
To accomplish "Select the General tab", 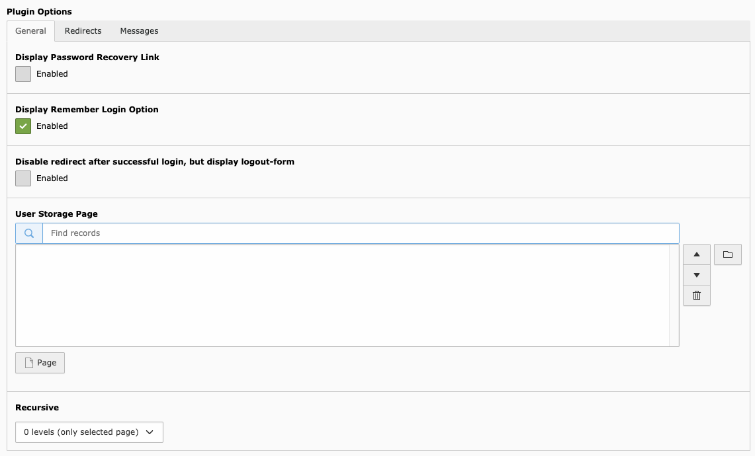I will click(30, 30).
